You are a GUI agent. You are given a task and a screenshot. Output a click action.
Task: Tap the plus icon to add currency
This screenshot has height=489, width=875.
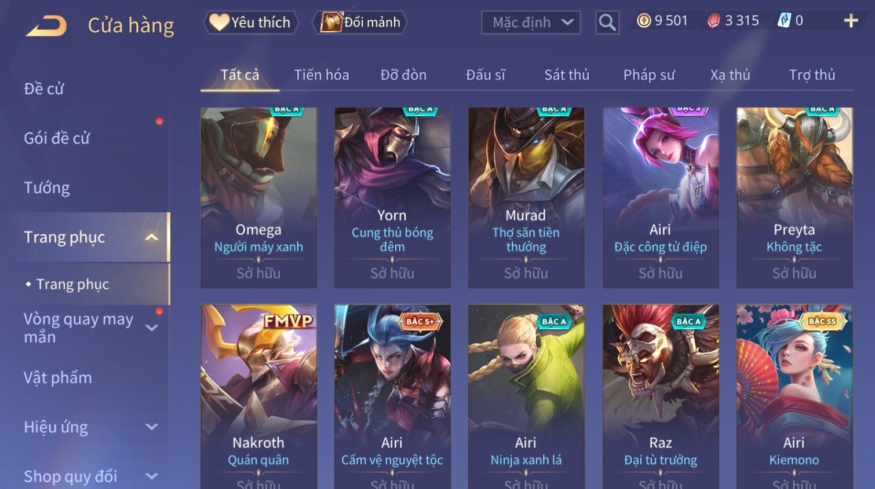(x=851, y=21)
